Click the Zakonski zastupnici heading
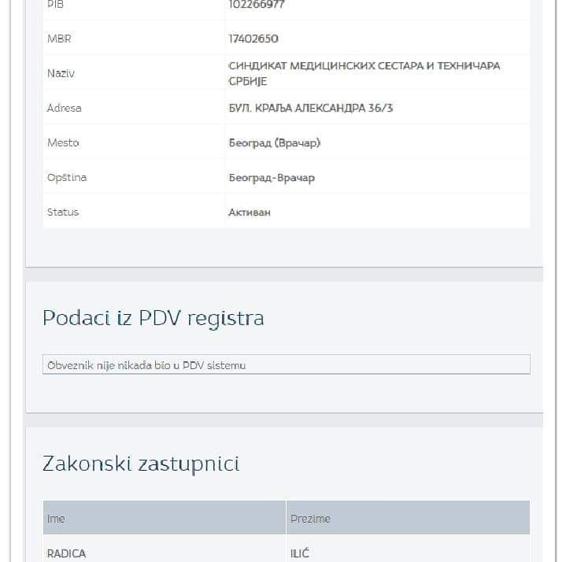The image size is (562, 562). pyautogui.click(x=141, y=464)
